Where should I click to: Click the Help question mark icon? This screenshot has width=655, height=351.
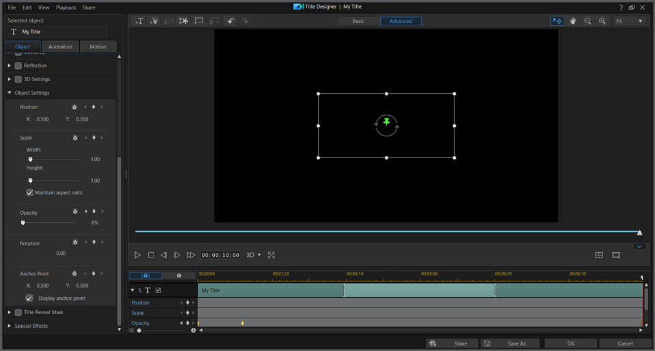[620, 7]
